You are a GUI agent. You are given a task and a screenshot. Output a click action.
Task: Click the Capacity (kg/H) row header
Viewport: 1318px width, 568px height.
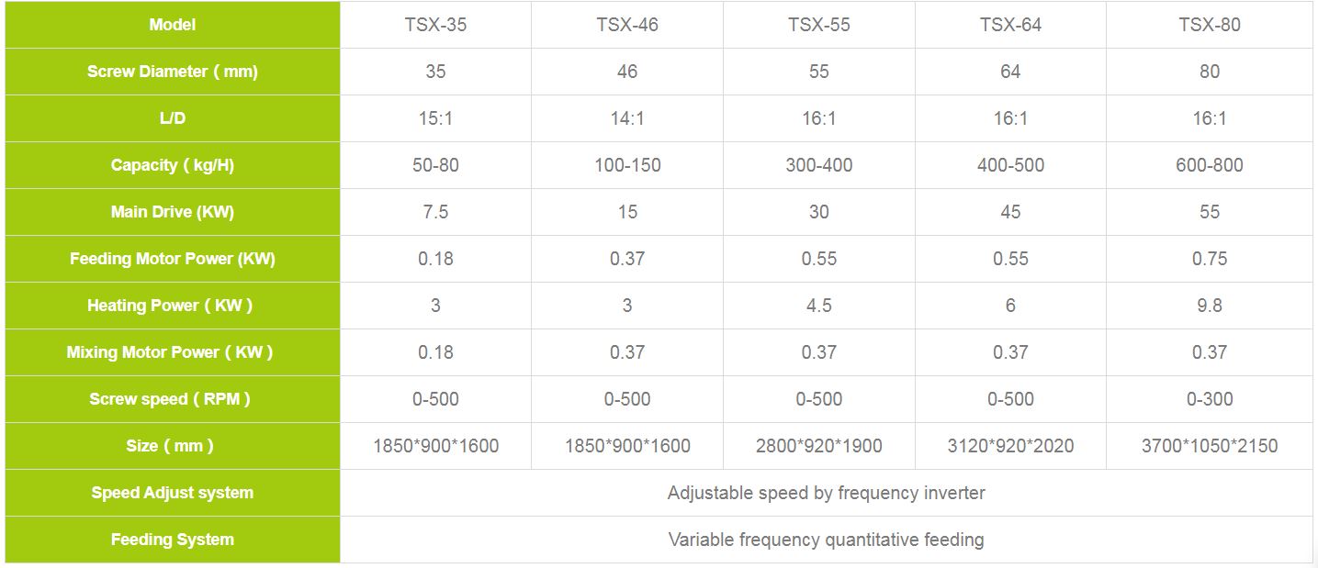[x=173, y=165]
